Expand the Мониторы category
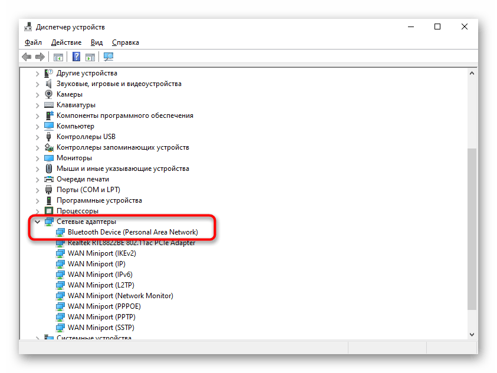497x373 pixels. pyautogui.click(x=37, y=159)
